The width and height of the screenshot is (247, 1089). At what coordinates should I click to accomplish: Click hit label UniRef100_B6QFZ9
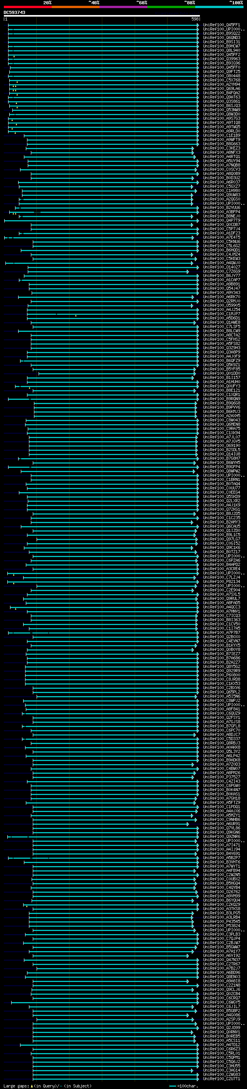tap(221, 360)
